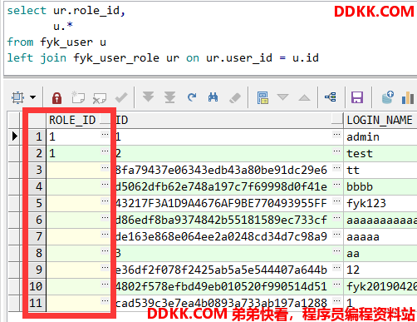417x322 pixels.
Task: Open ellipsis button for ID in admin row
Action: [336, 135]
